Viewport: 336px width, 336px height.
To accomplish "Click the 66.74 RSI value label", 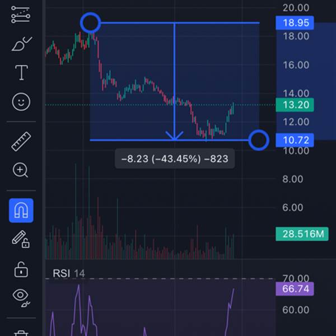I will (x=295, y=289).
